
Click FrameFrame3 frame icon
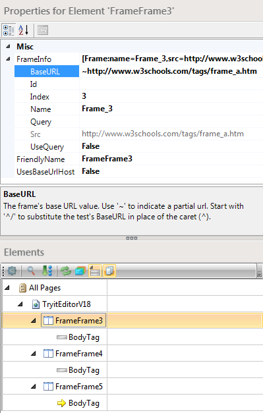pos(48,321)
